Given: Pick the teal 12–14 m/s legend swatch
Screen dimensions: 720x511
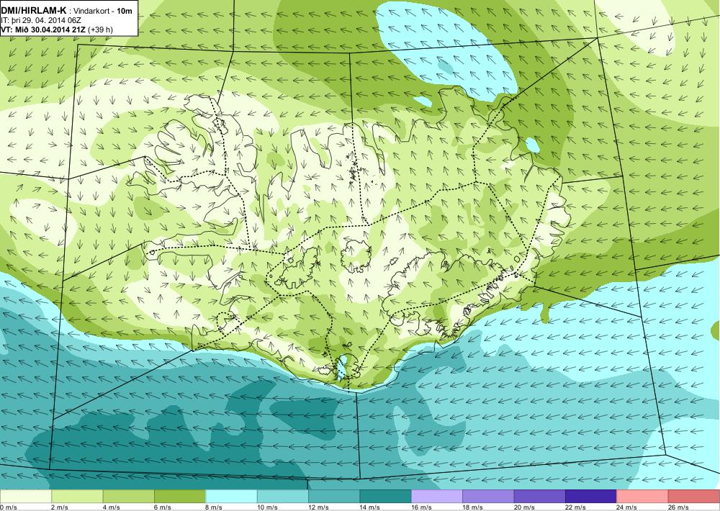Looking at the screenshot, I should pos(334,497).
